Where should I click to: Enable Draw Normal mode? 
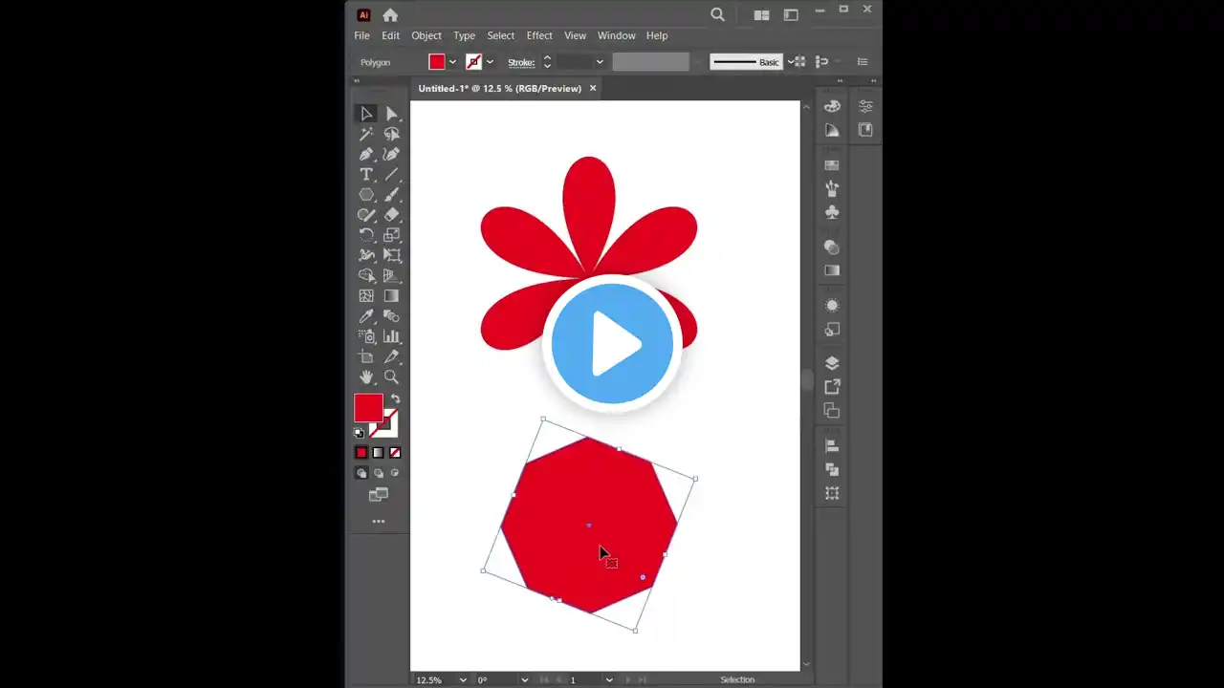[x=361, y=473]
